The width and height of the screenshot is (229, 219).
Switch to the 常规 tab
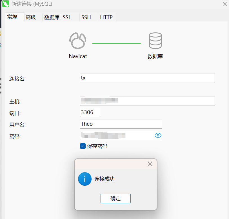(x=14, y=17)
